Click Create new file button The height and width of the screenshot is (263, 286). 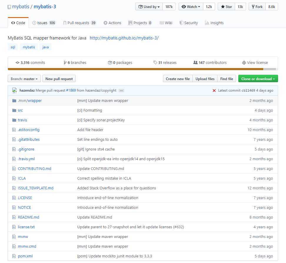pyautogui.click(x=178, y=79)
